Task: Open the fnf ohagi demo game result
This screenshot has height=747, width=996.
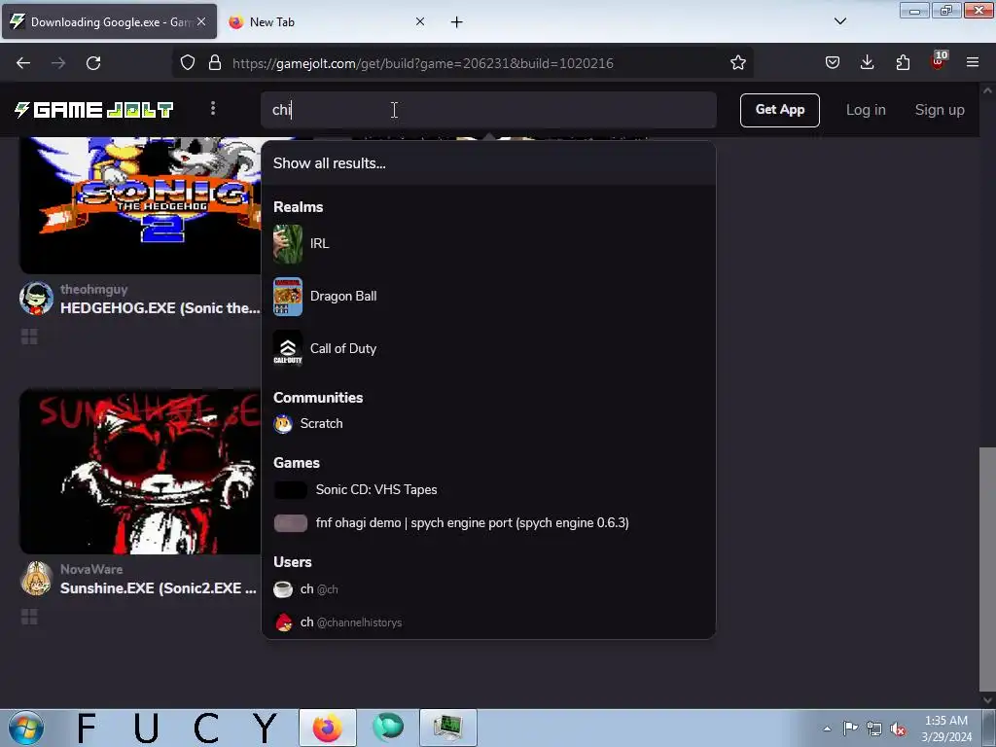Action: (x=488, y=522)
